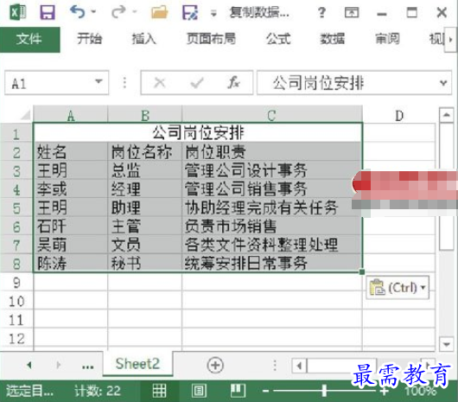The width and height of the screenshot is (458, 402).
Task: Click cell containing 助理
Action: tap(145, 207)
